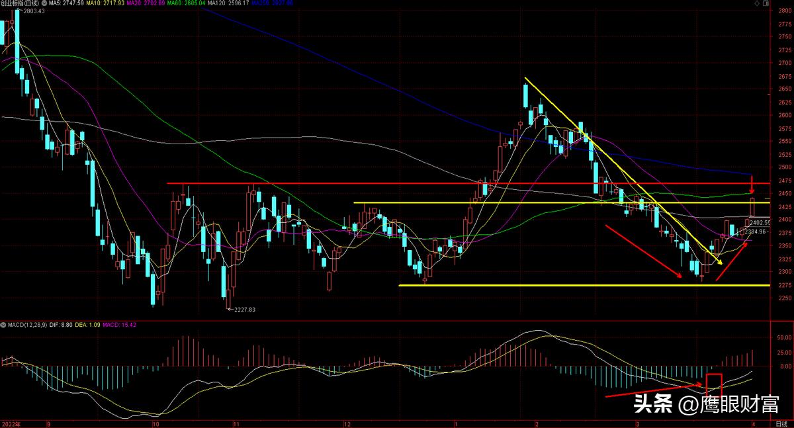
Task: Select the blue MA250 indicator label
Action: click(271, 3)
